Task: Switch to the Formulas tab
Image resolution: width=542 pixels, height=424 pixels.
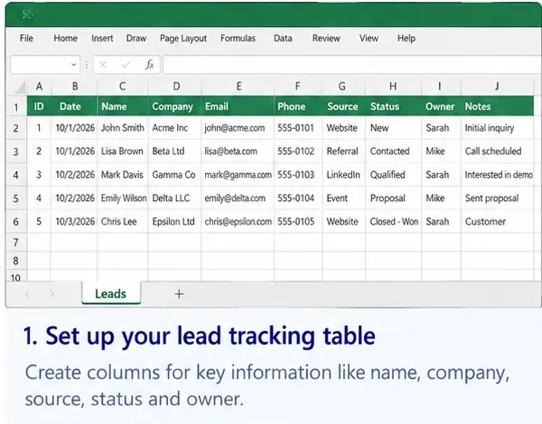Action: click(238, 38)
